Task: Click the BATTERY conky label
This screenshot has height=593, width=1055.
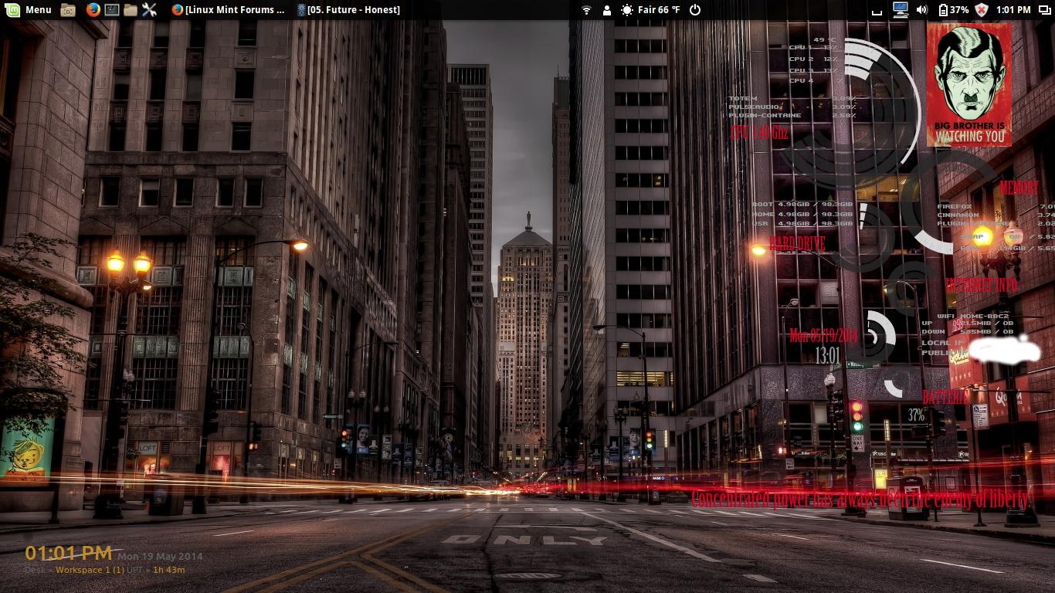Action: [944, 398]
